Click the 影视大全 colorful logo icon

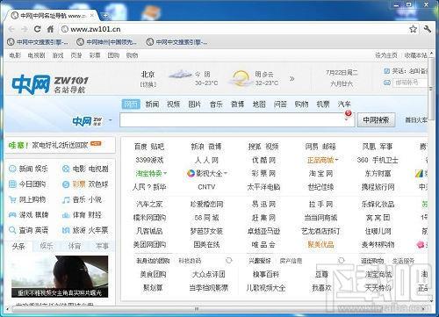[191, 174]
